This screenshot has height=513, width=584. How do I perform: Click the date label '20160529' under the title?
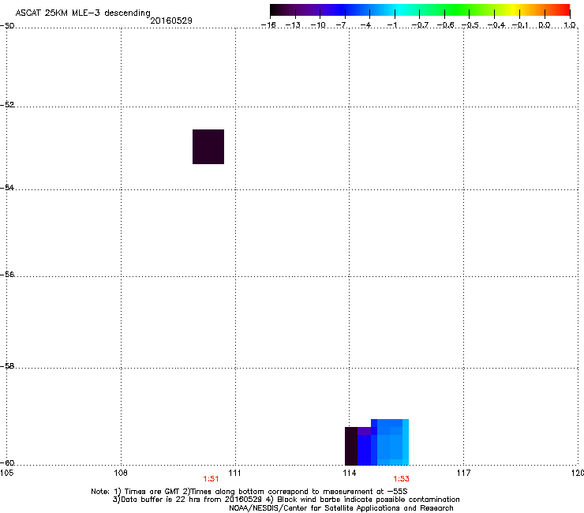click(x=171, y=21)
